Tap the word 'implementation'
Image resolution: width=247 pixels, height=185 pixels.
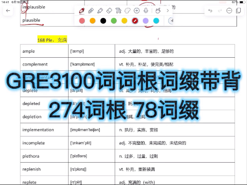(x=38, y=130)
